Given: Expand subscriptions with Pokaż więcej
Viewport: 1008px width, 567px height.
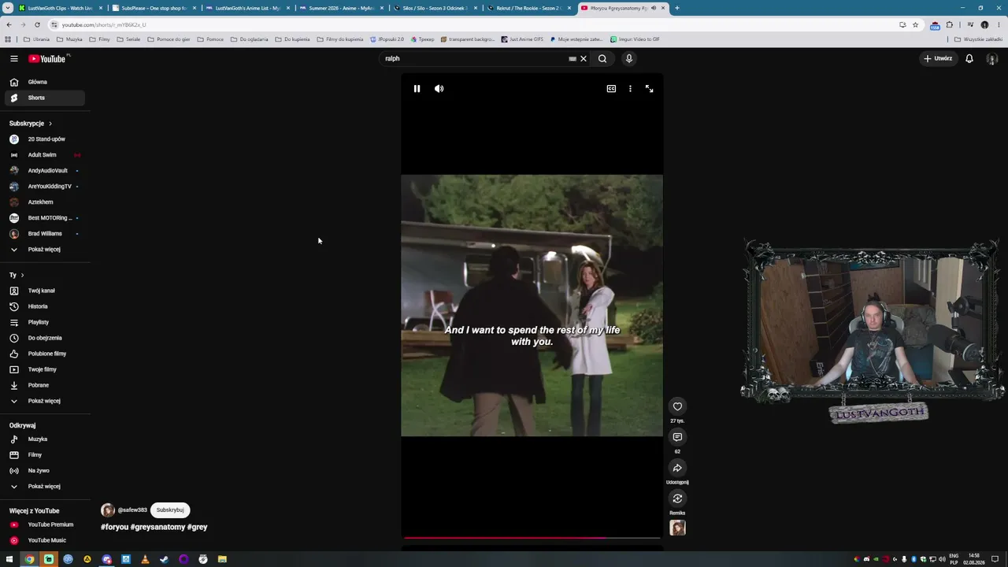Looking at the screenshot, I should 45,250.
